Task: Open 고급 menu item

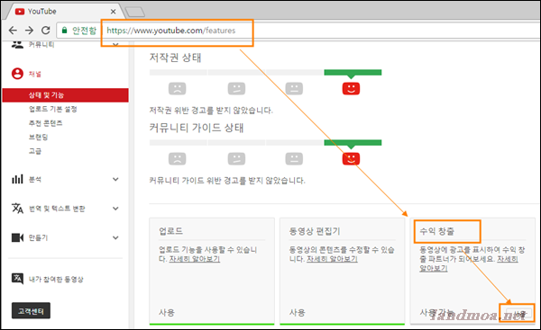Action: point(35,151)
